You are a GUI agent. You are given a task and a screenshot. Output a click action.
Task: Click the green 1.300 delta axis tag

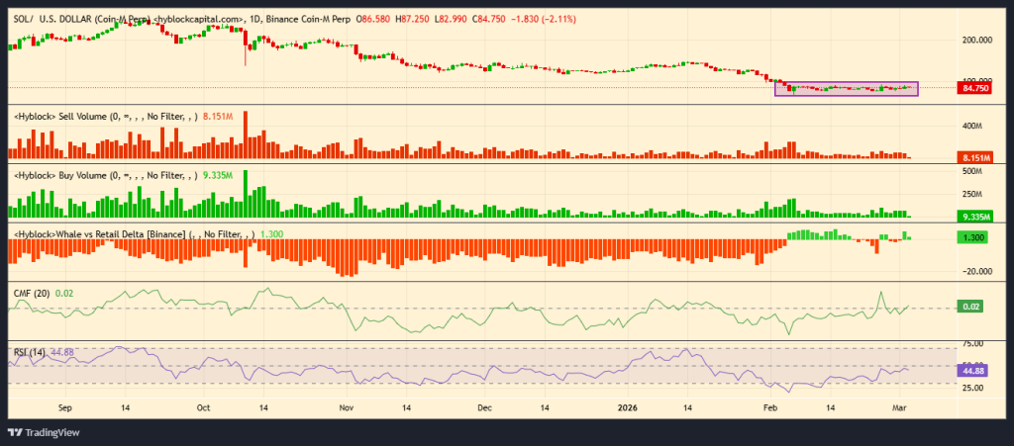(x=975, y=238)
